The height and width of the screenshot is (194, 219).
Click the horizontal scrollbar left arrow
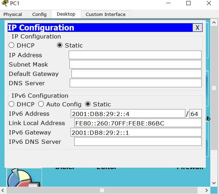[3, 190]
